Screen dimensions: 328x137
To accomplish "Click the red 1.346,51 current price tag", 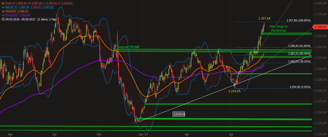I will pyautogui.click(x=320, y=27).
